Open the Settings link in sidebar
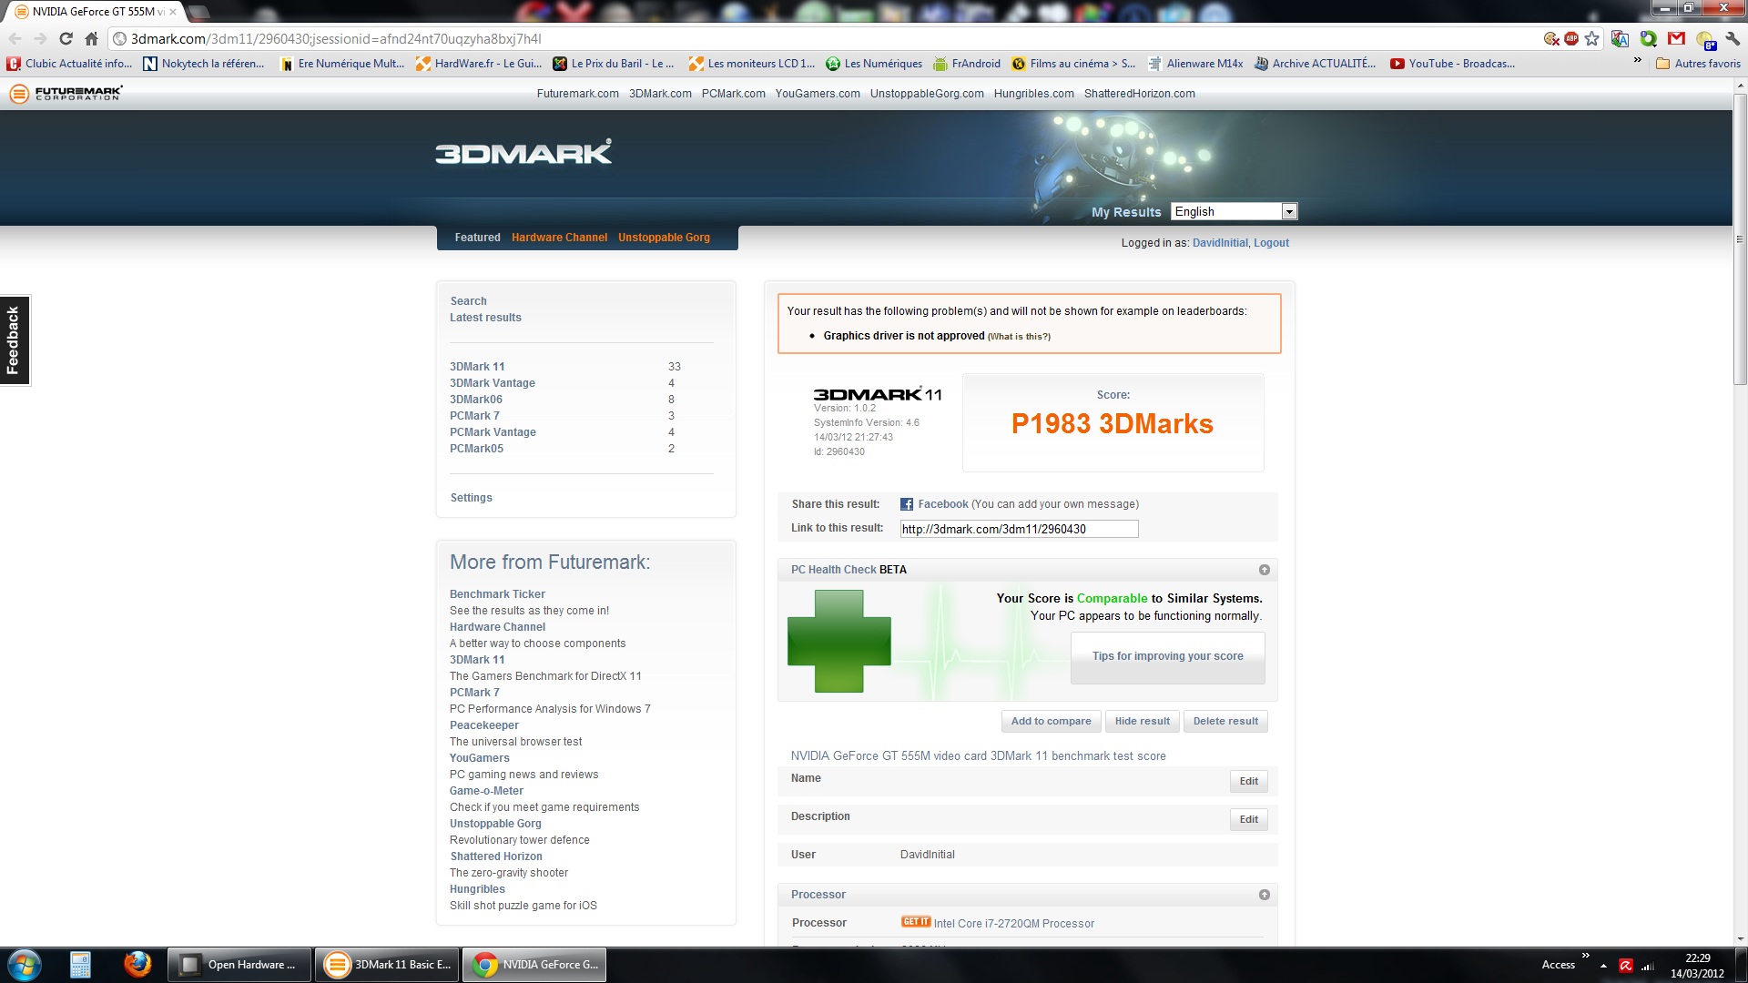Viewport: 1748px width, 983px height. click(x=471, y=498)
